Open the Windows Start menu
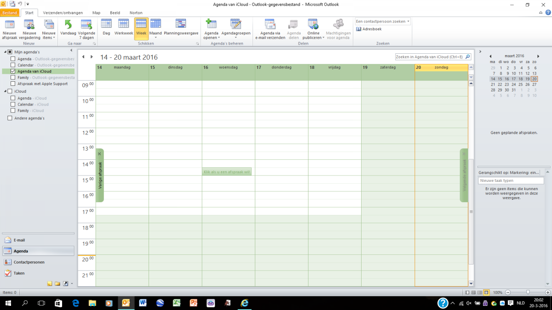The width and height of the screenshot is (552, 310). pyautogui.click(x=8, y=303)
